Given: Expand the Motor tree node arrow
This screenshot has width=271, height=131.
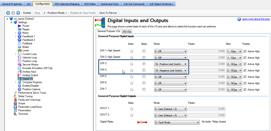Looking at the screenshot, I should click(x=16, y=33).
